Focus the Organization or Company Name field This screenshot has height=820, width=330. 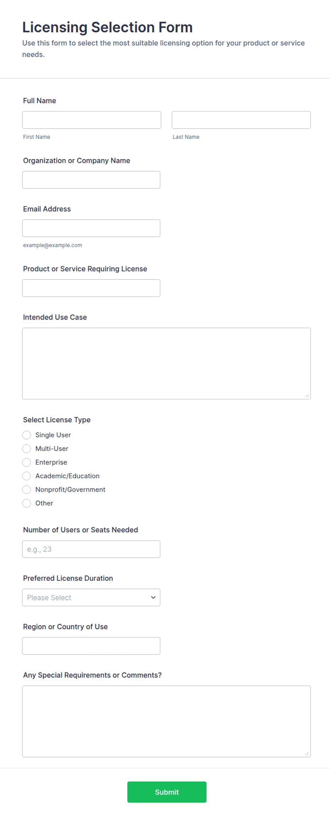click(91, 180)
